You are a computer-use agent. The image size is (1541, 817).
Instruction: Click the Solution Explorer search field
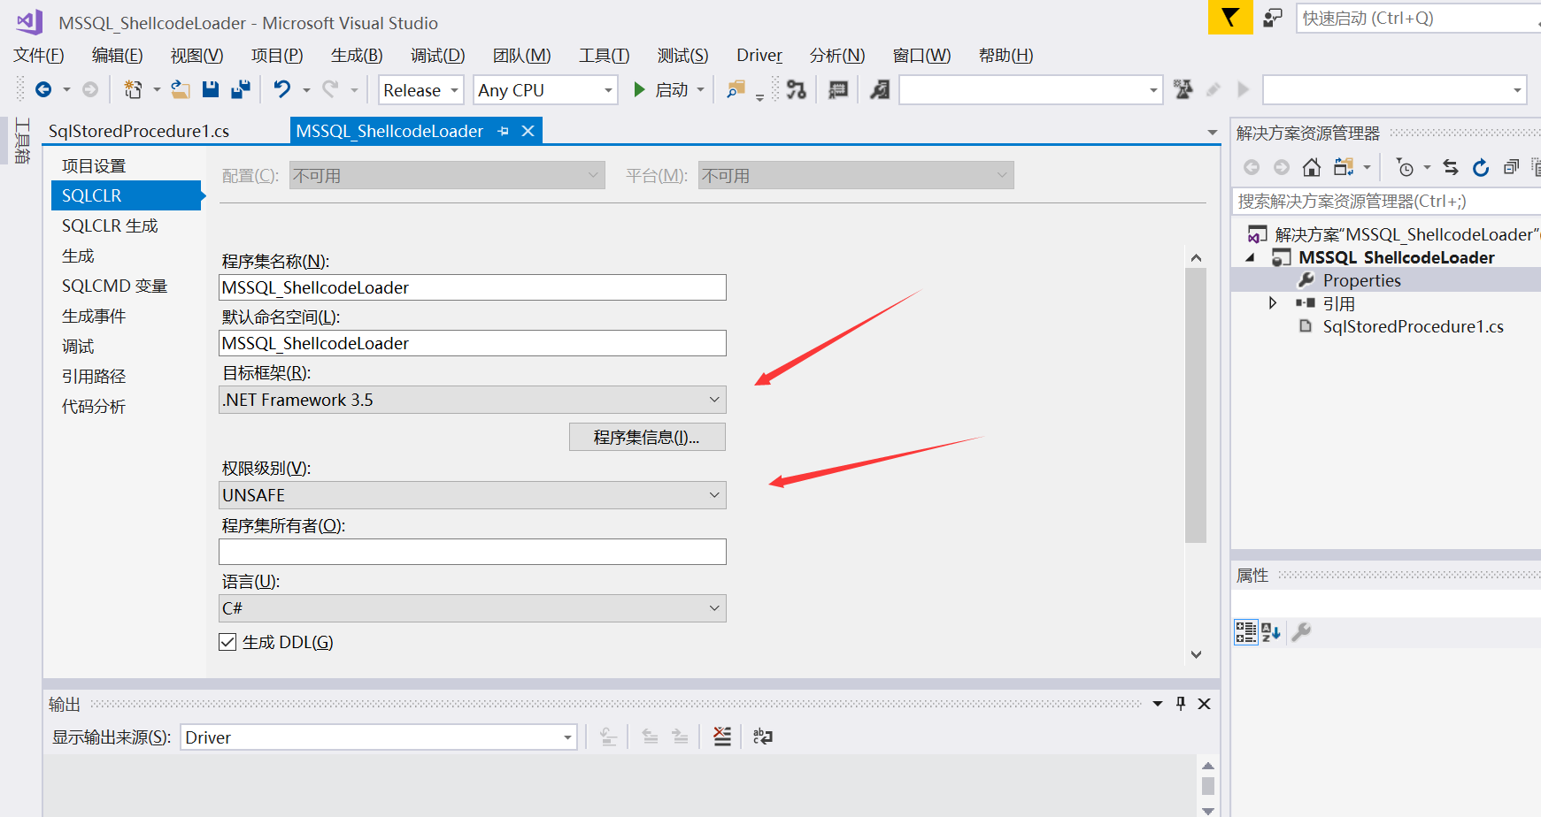(1386, 202)
